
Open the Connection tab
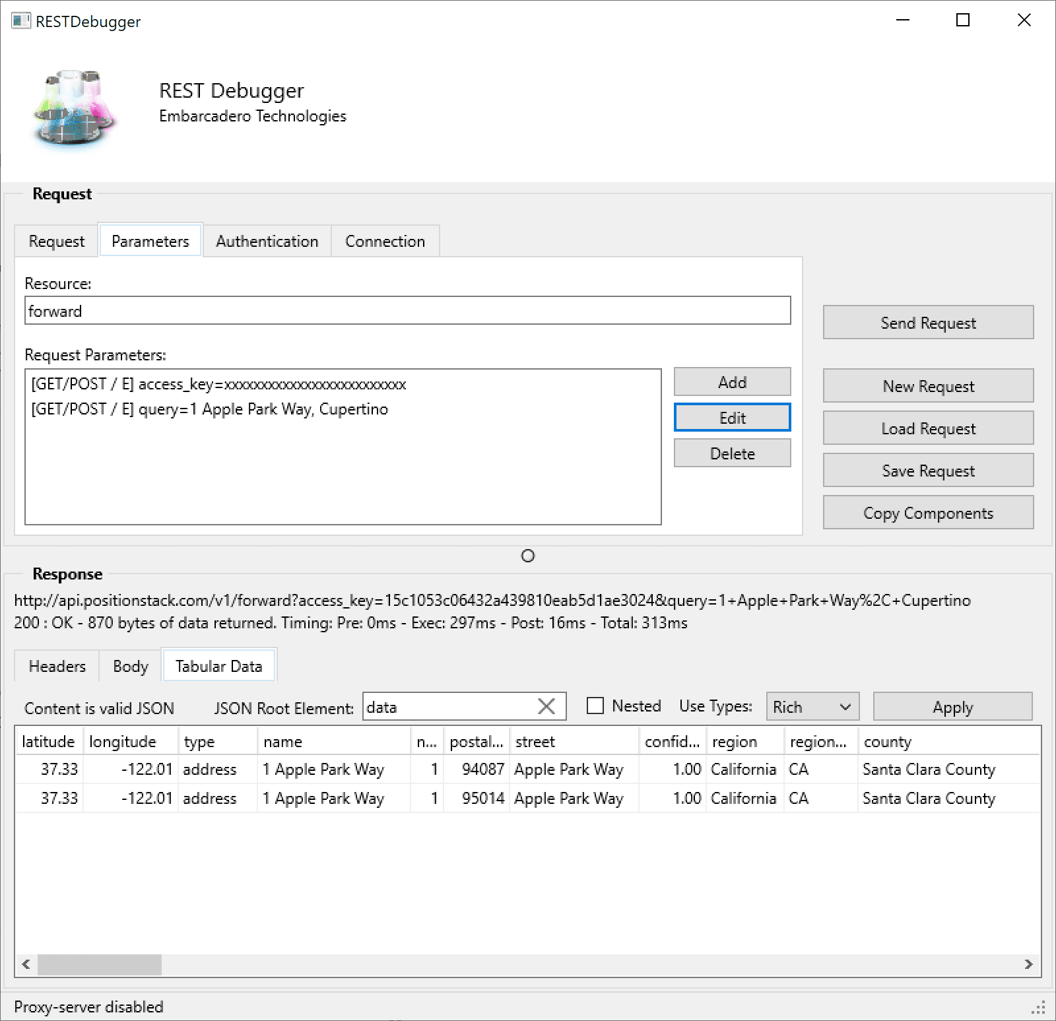[x=385, y=242]
